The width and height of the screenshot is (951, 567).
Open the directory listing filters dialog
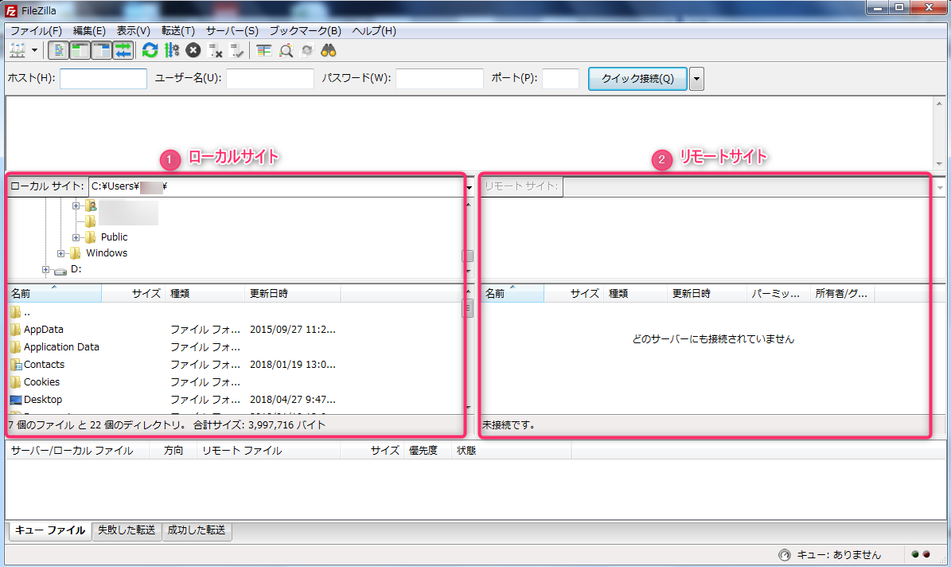click(x=264, y=50)
